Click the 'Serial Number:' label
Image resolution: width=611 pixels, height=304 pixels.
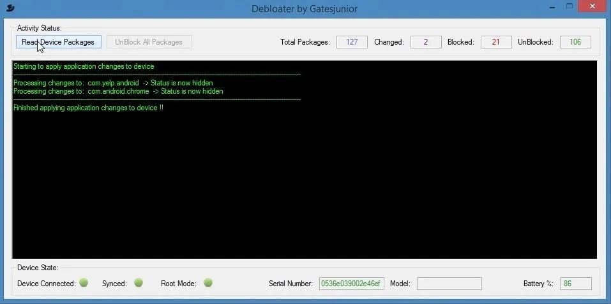click(290, 284)
